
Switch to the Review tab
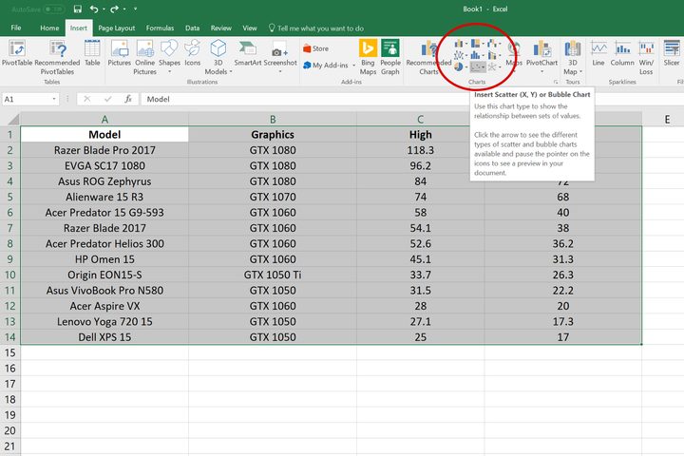(220, 28)
